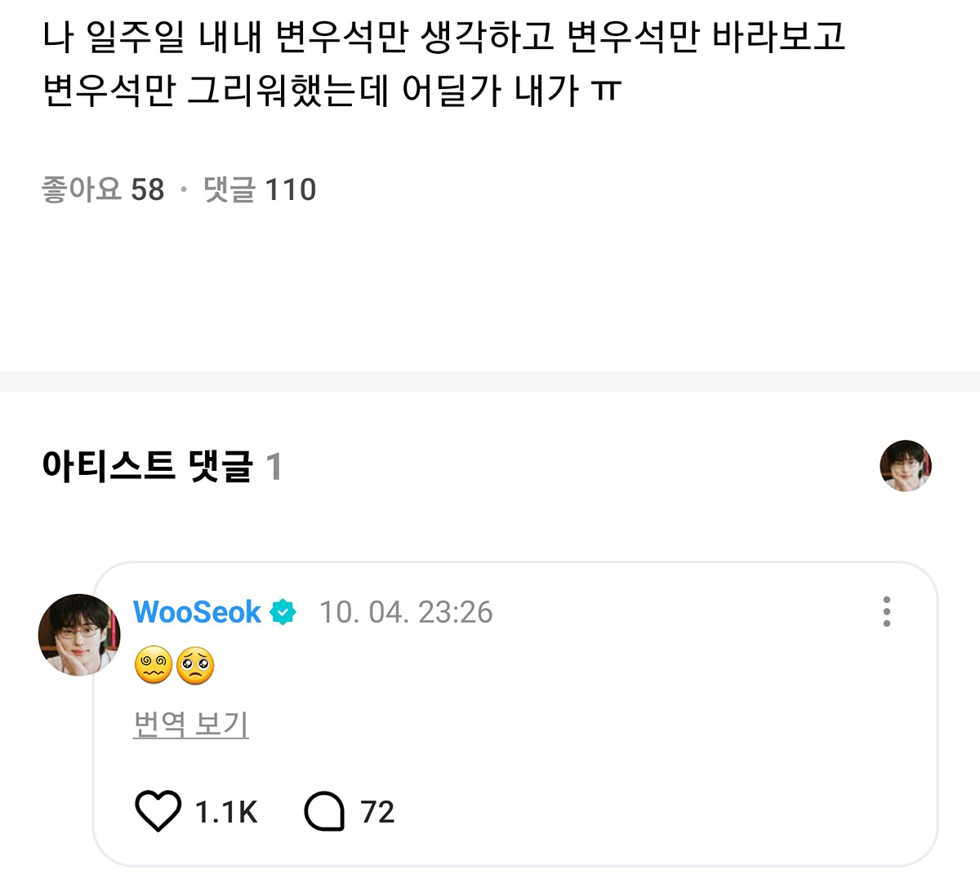Tap 번역 보기 to translate the comment

191,724
